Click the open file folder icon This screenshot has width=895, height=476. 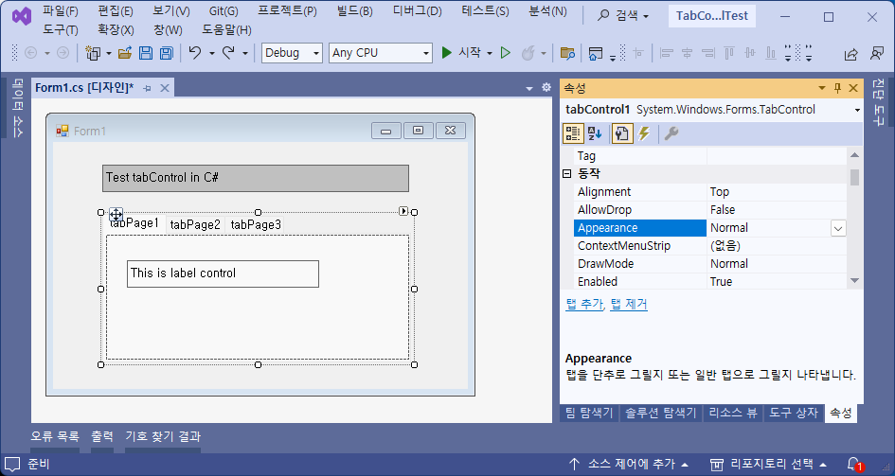point(125,53)
